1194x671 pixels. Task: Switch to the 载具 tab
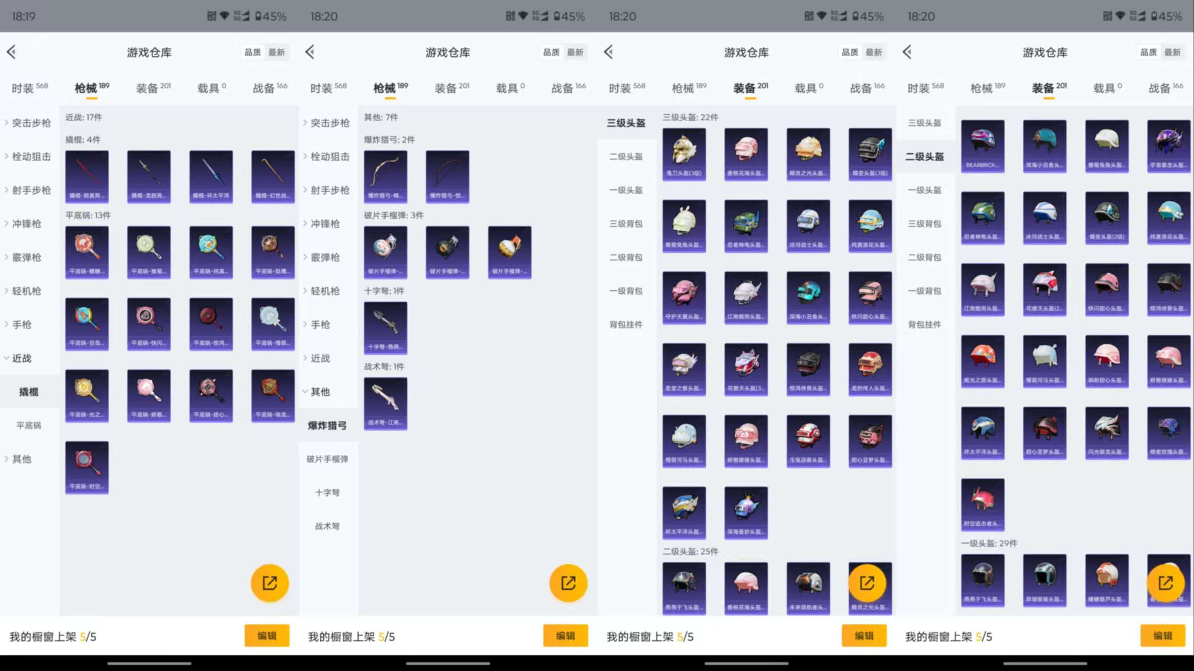[211, 88]
